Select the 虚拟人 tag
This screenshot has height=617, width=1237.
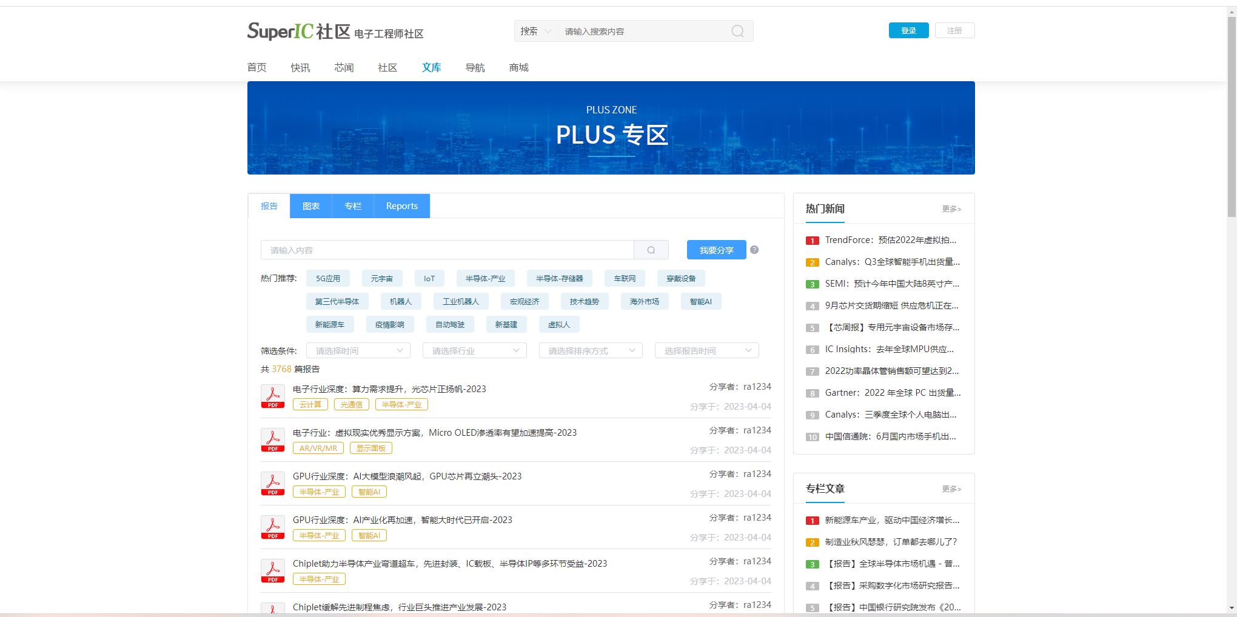[559, 324]
